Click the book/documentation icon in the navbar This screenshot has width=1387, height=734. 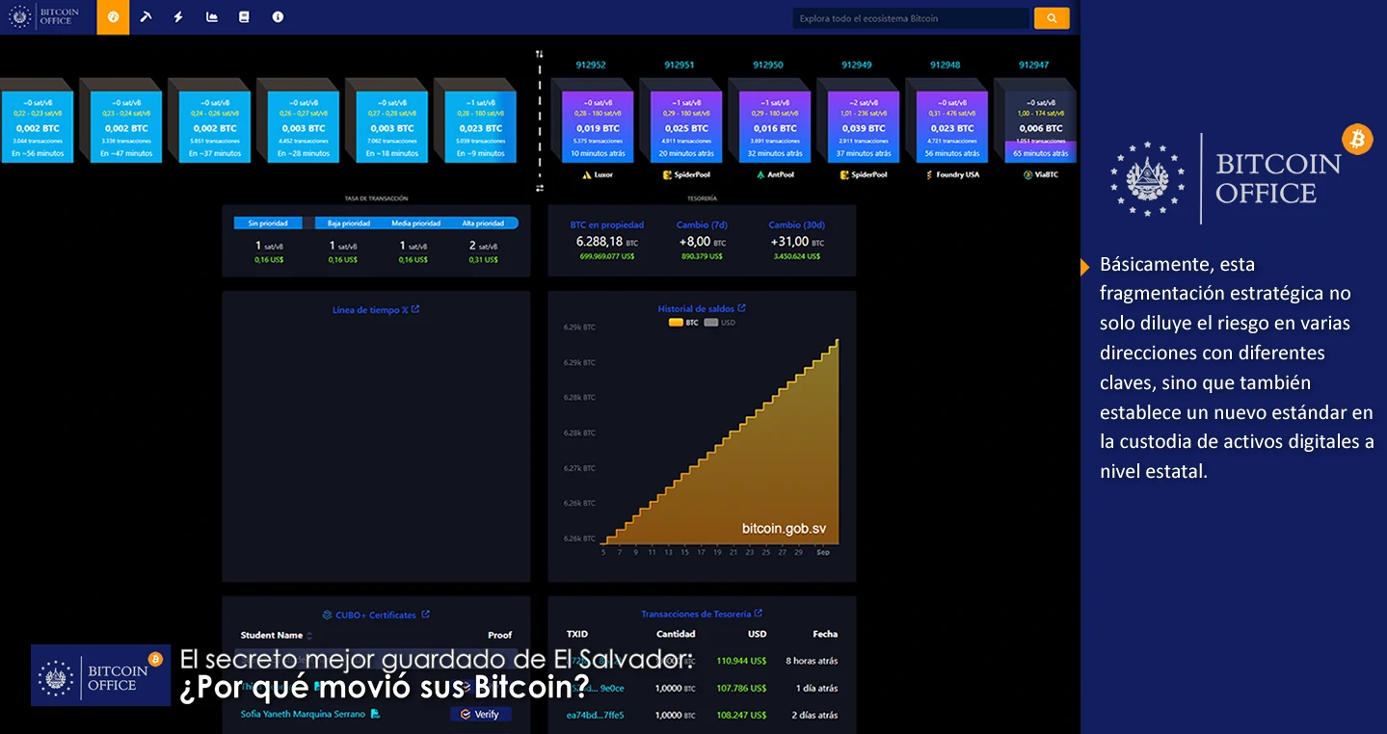point(244,16)
